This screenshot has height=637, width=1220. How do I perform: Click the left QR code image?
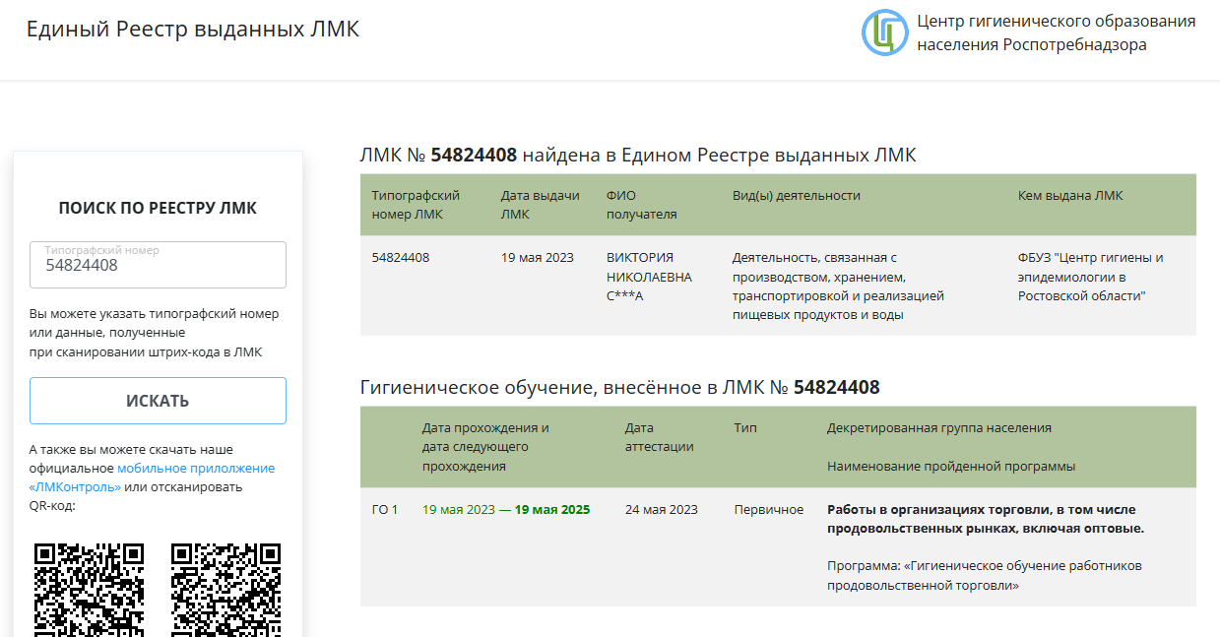click(x=90, y=588)
